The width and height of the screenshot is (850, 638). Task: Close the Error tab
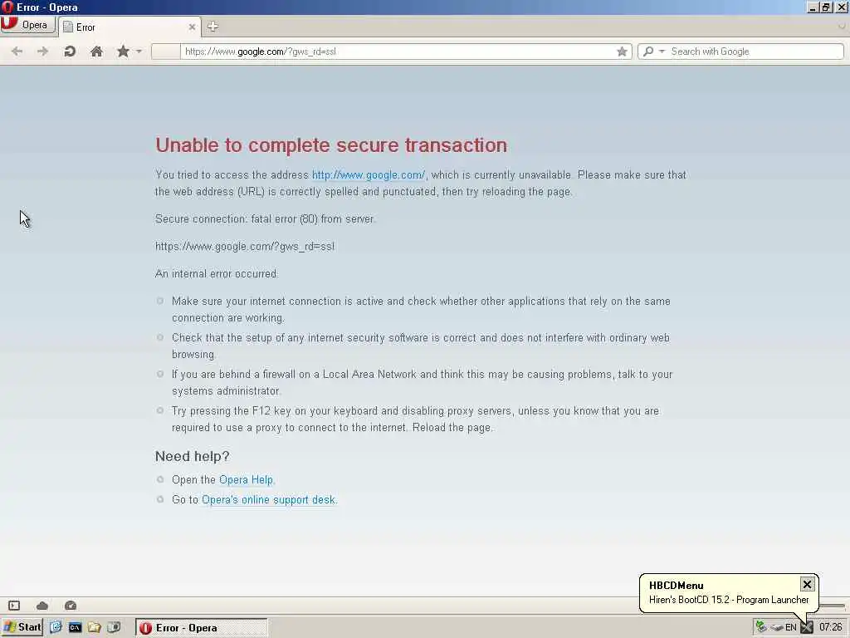point(192,27)
